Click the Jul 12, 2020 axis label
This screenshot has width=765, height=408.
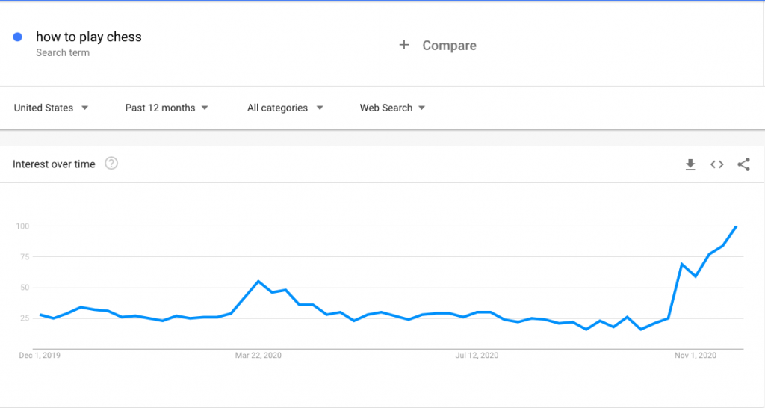tap(477, 355)
